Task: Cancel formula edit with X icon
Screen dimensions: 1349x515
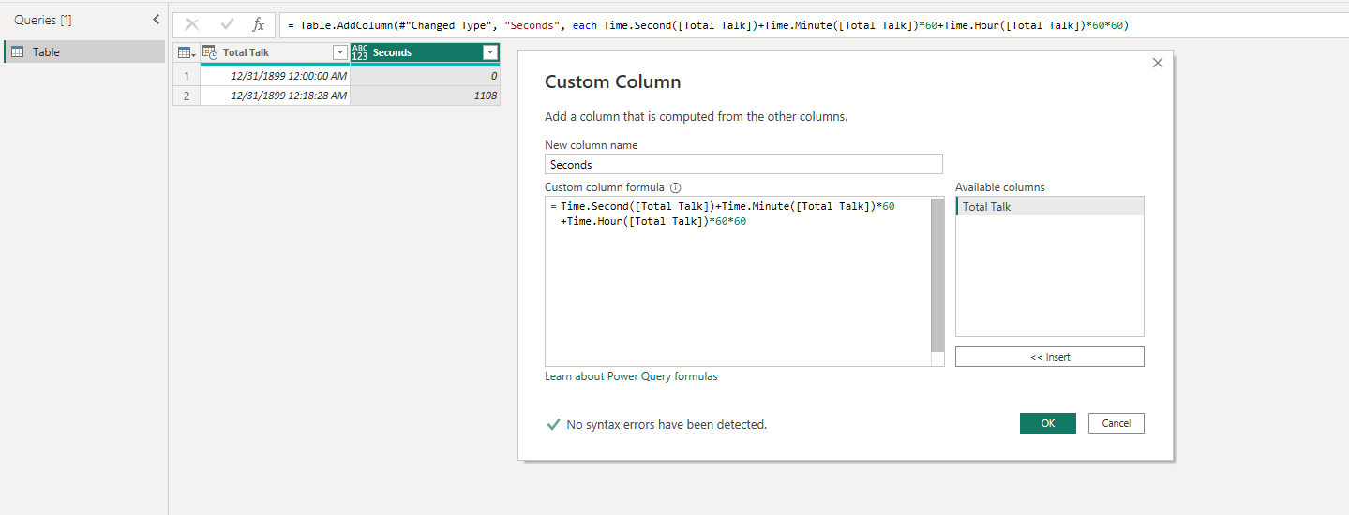Action: (x=192, y=25)
